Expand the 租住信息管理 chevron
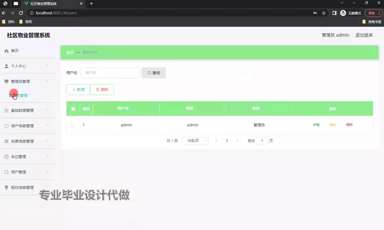384x230 pixels. click(47, 187)
